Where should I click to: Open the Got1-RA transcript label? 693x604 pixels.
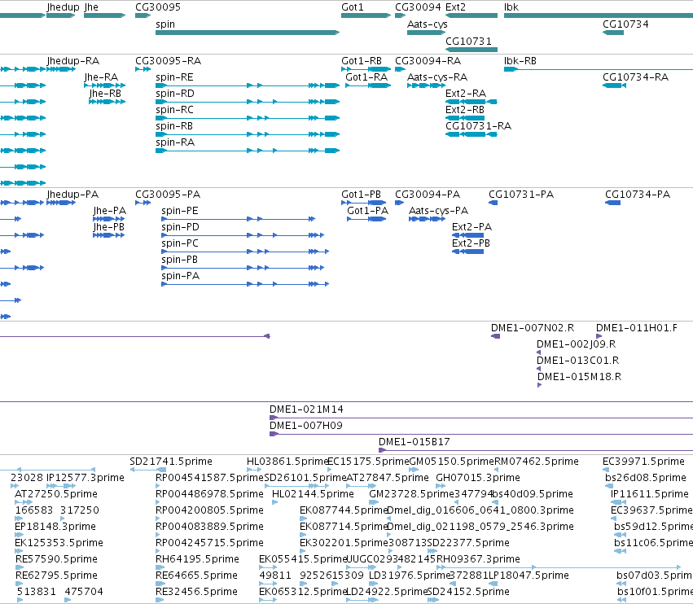pos(366,77)
